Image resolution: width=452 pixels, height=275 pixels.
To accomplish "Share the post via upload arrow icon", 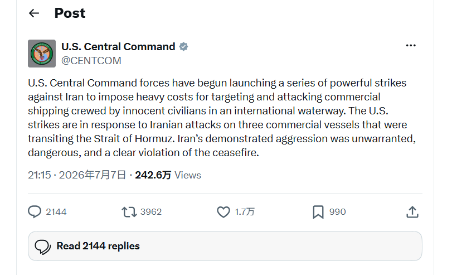I will 412,212.
